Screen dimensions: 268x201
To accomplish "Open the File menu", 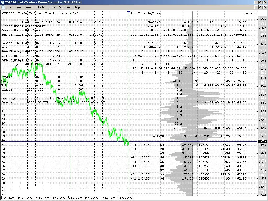I will tap(9, 7).
